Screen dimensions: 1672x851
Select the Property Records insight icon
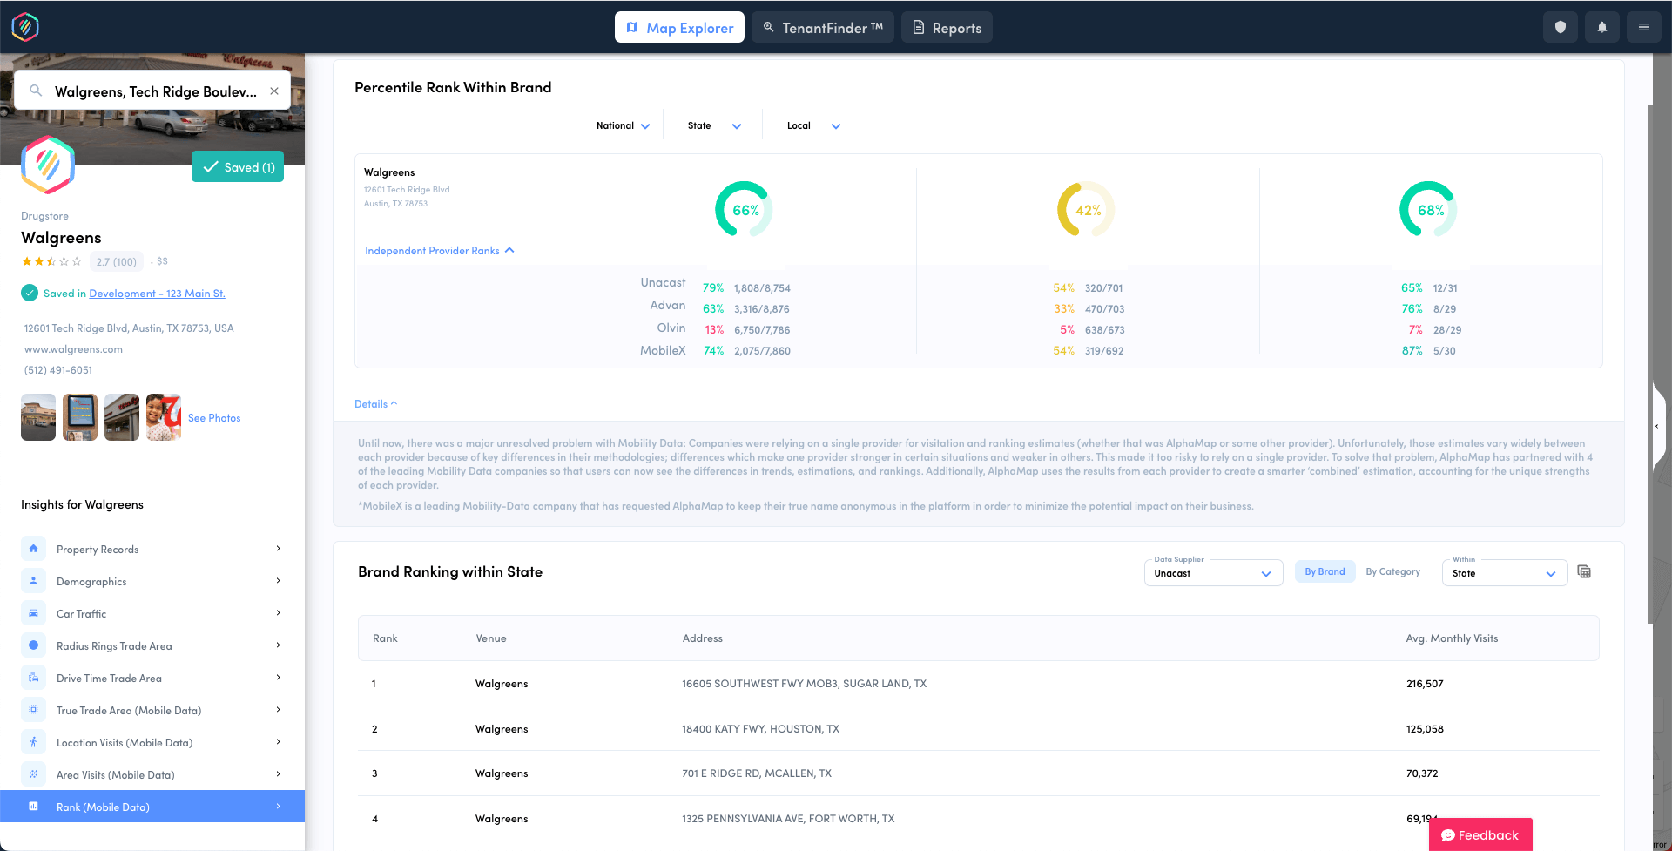[33, 548]
